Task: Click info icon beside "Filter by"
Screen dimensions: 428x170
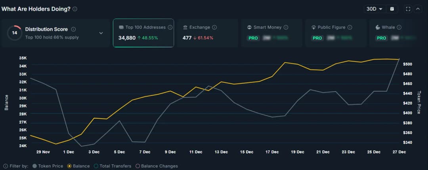Action: [x=6, y=166]
